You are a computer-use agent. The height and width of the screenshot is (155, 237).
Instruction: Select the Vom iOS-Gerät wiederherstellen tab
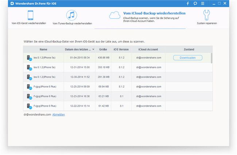[29, 17]
